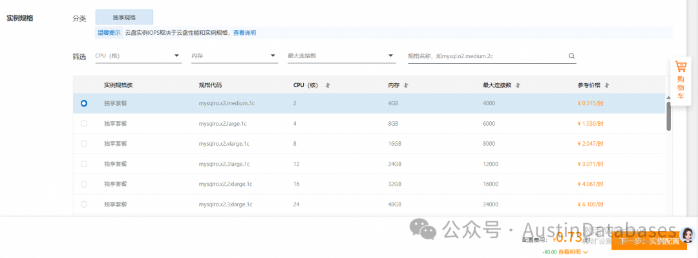This screenshot has width=698, height=258.
Task: Open the shopping cart (购物车) side panel
Action: pyautogui.click(x=681, y=81)
